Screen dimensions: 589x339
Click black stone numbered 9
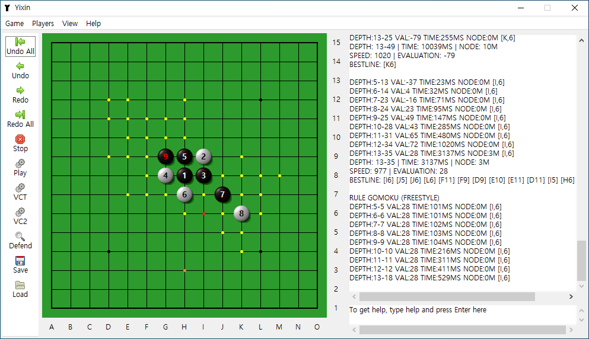[165, 156]
